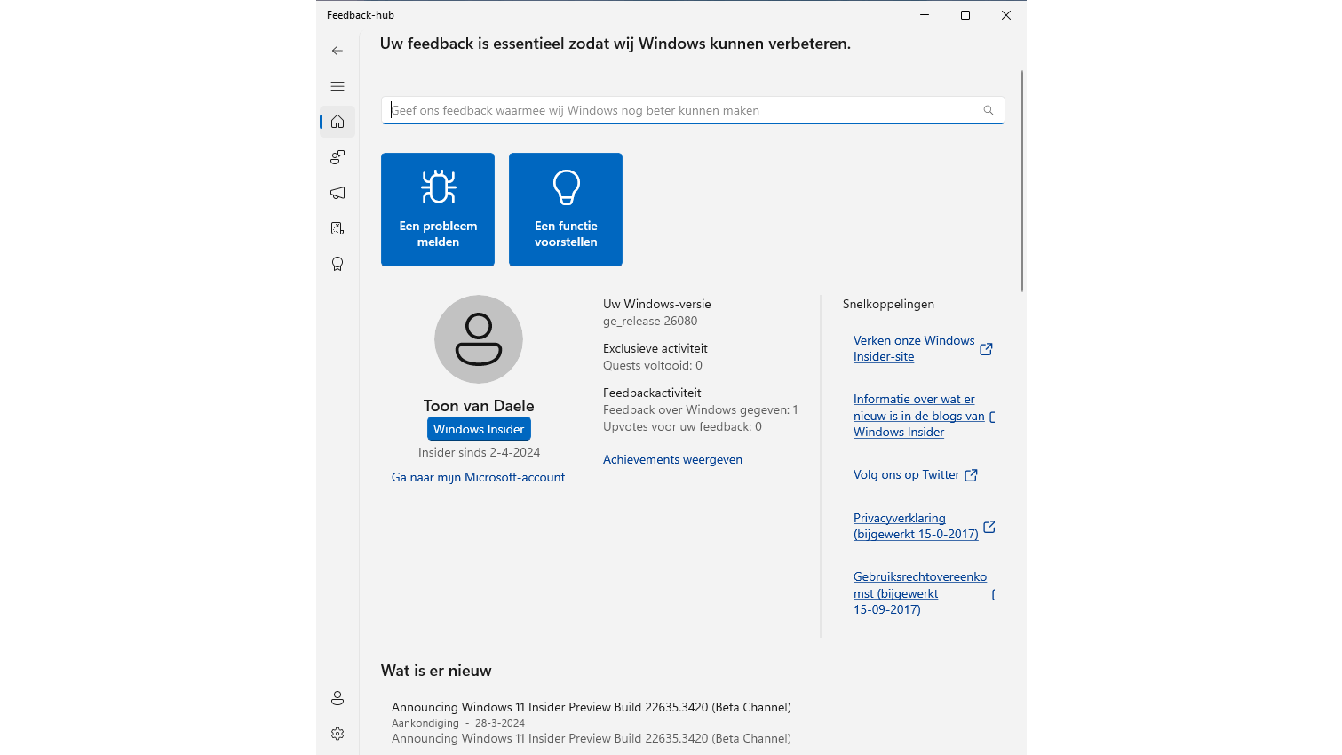Open Ga naar mijn Microsoft-account link
The width and height of the screenshot is (1342, 755).
point(478,477)
